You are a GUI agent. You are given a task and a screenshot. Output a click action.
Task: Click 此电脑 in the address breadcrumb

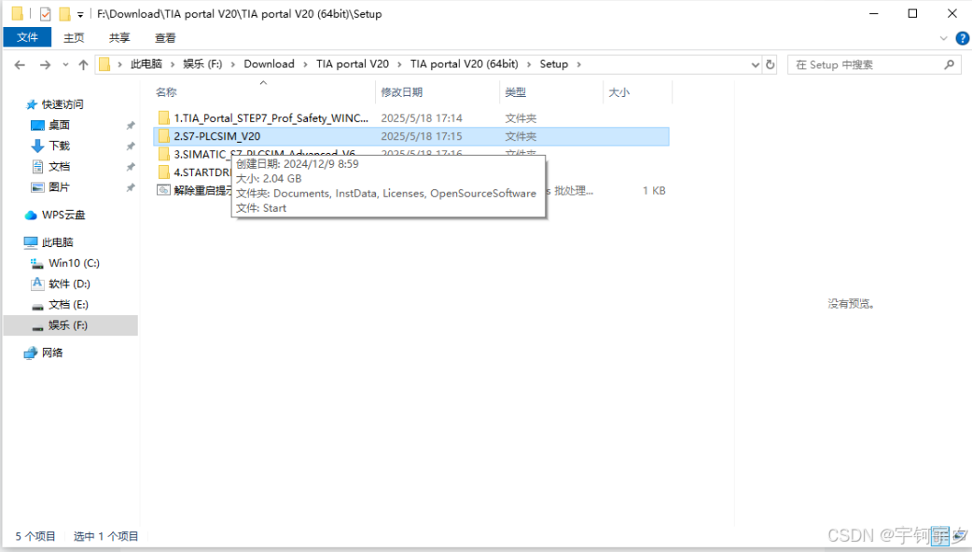(146, 63)
